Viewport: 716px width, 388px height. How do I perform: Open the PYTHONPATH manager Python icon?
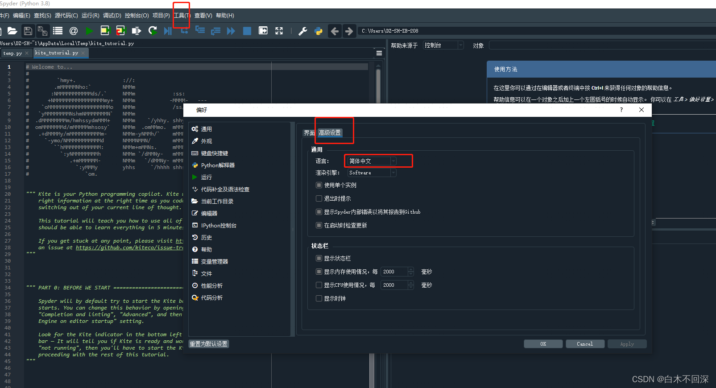[x=319, y=31]
